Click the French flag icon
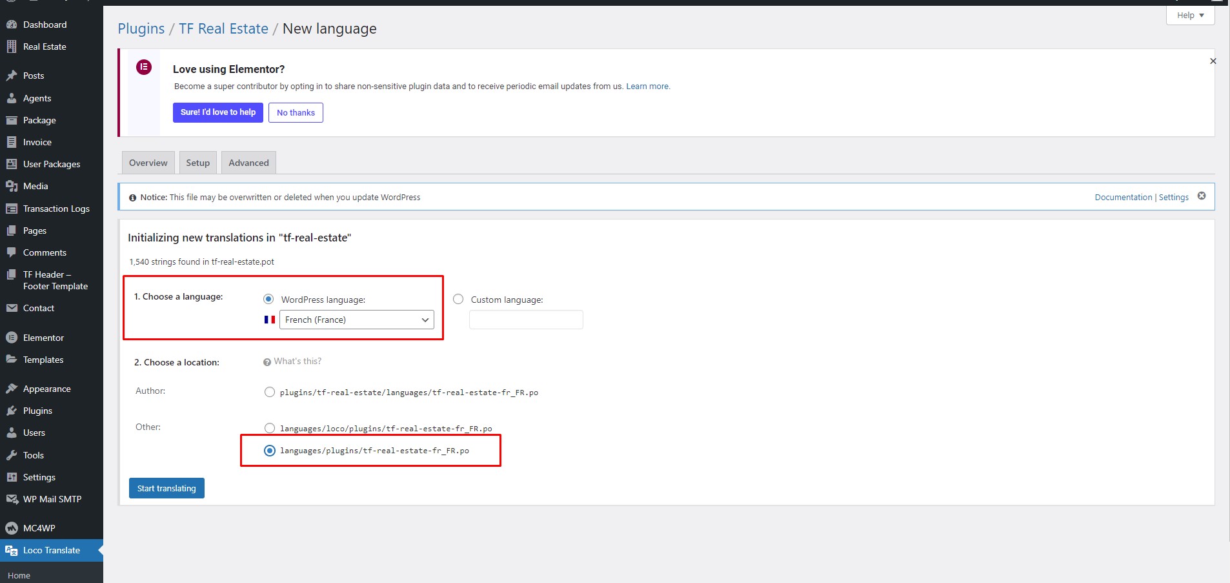 tap(270, 320)
